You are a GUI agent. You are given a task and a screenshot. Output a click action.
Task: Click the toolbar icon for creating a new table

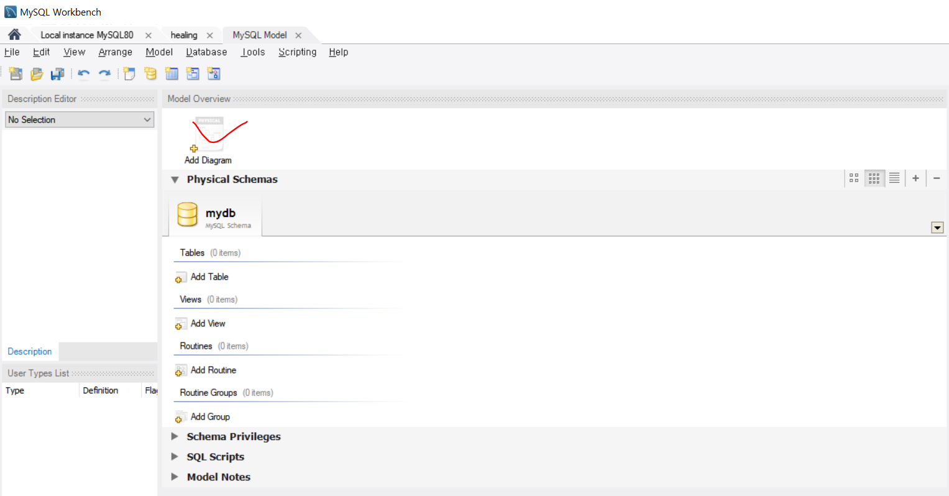(172, 74)
